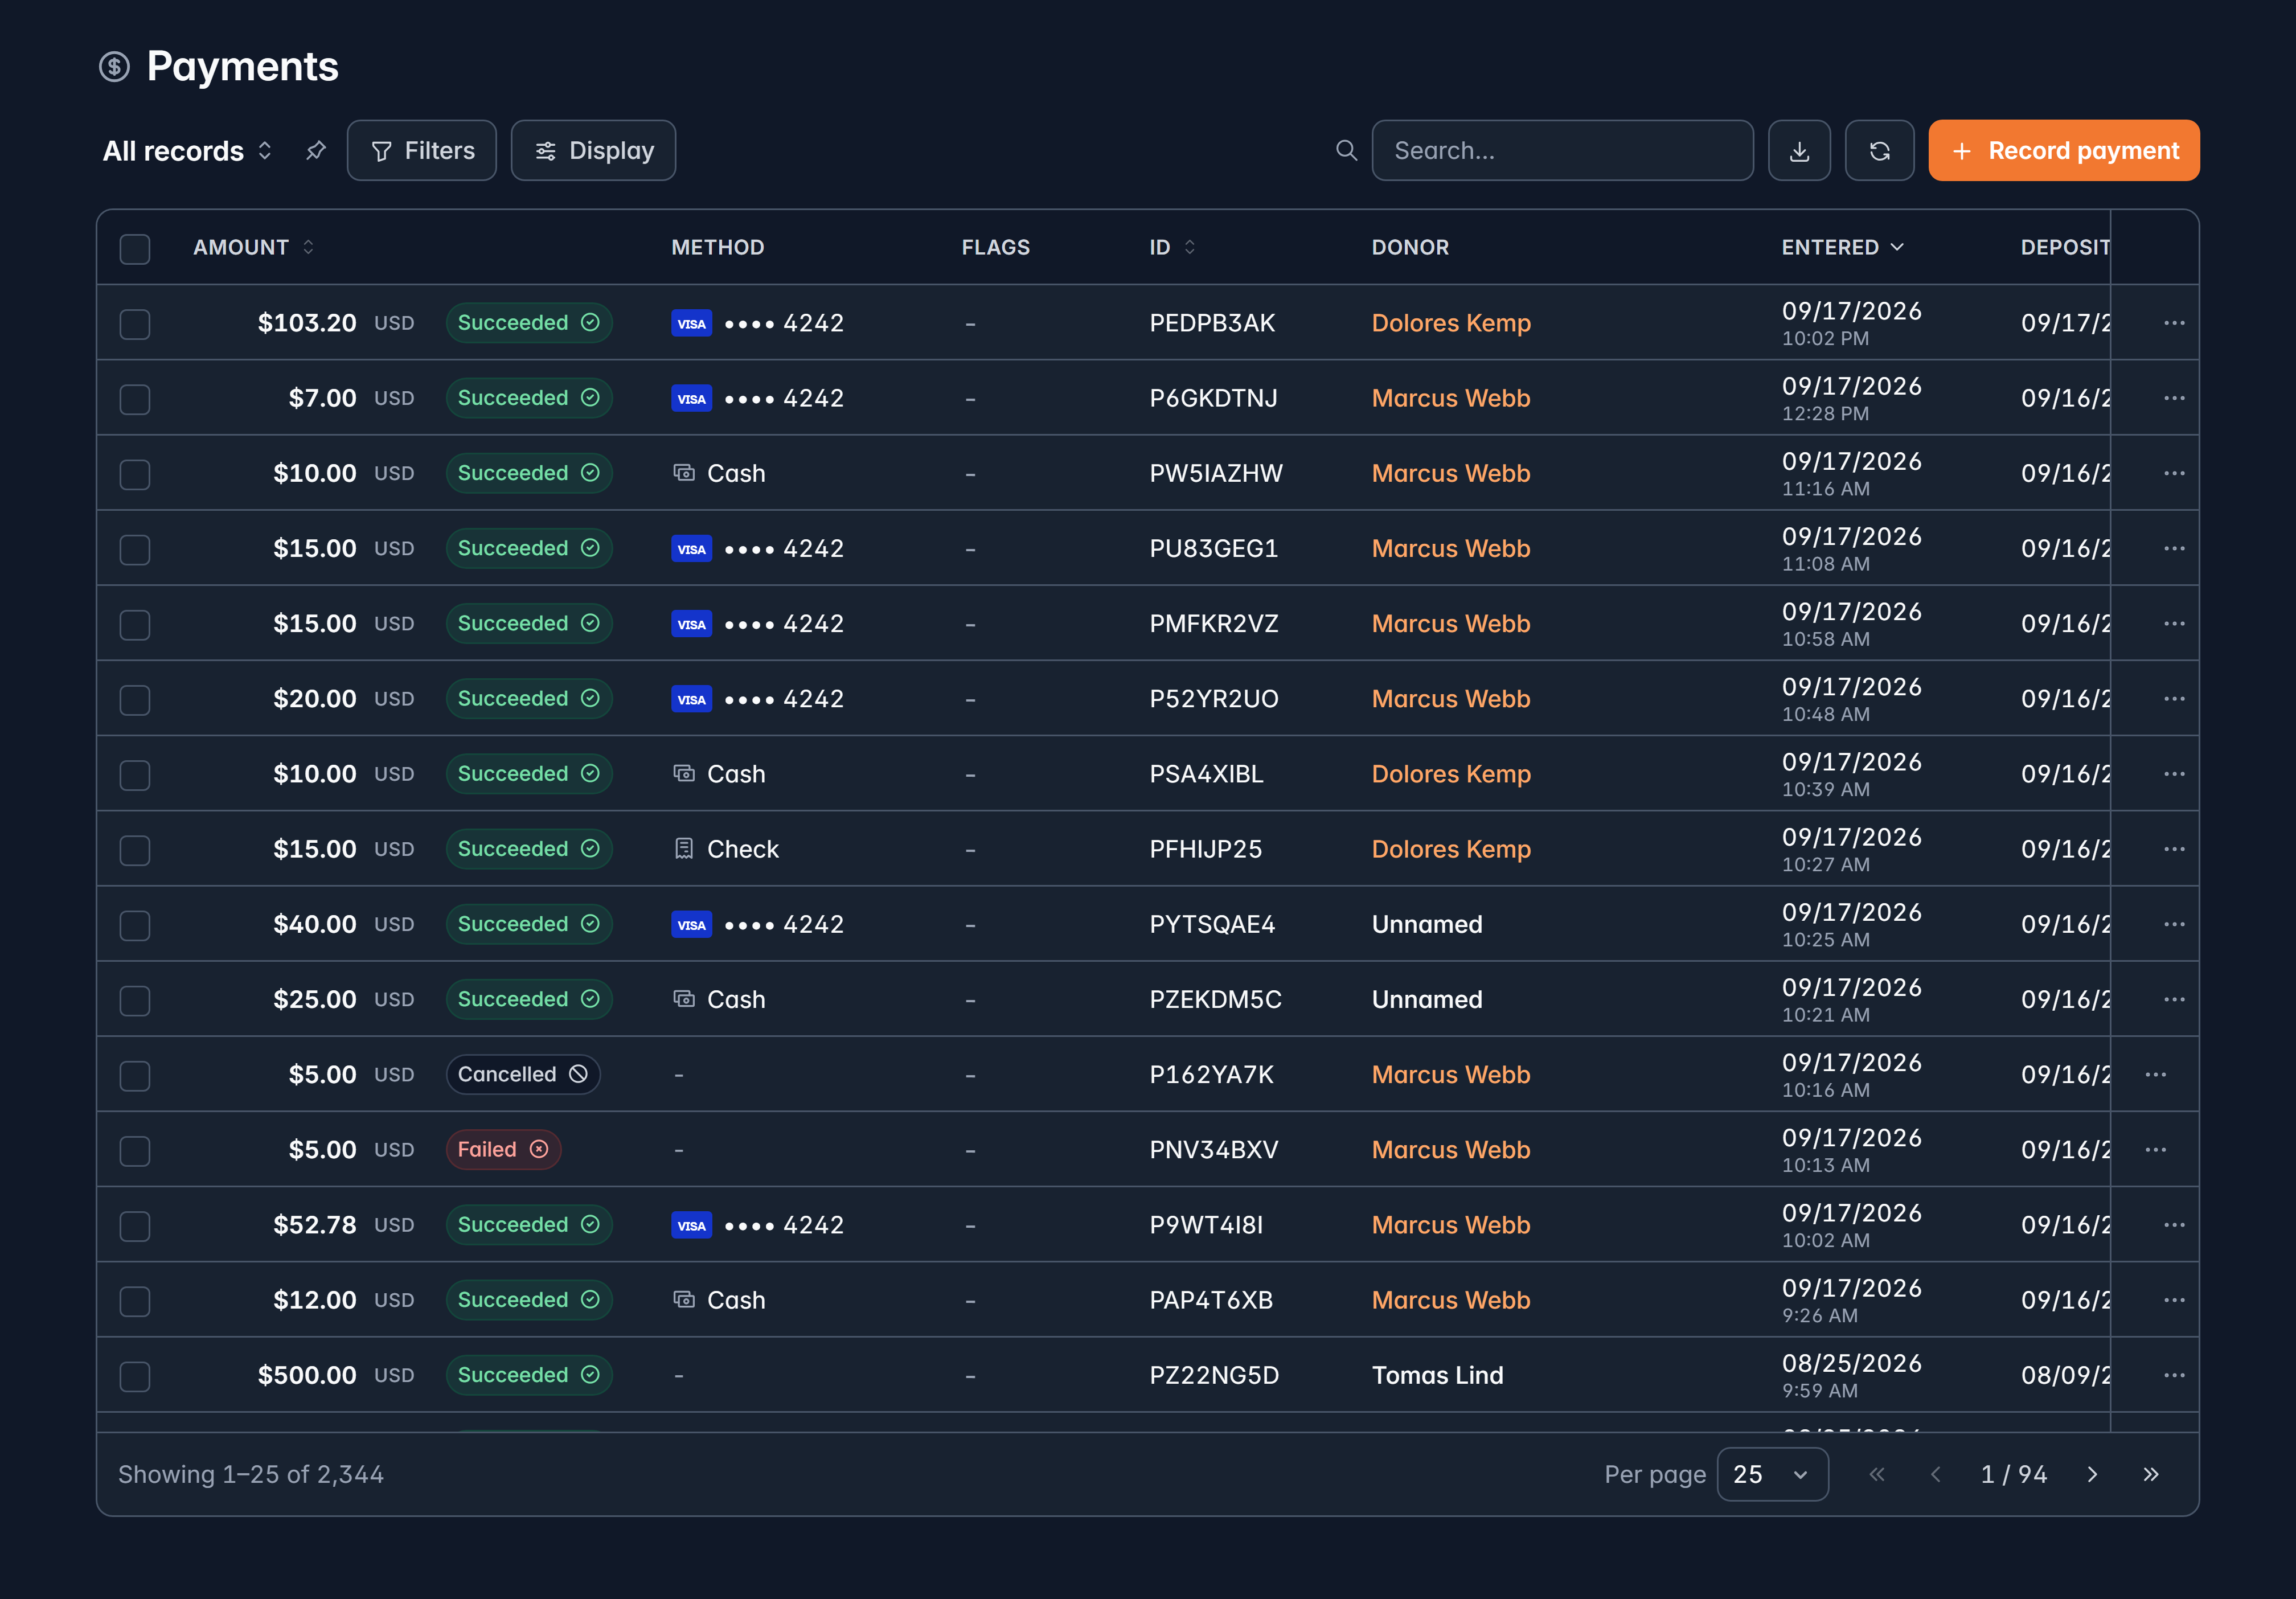Click into the Search field
Image resolution: width=2296 pixels, height=1599 pixels.
(1562, 151)
